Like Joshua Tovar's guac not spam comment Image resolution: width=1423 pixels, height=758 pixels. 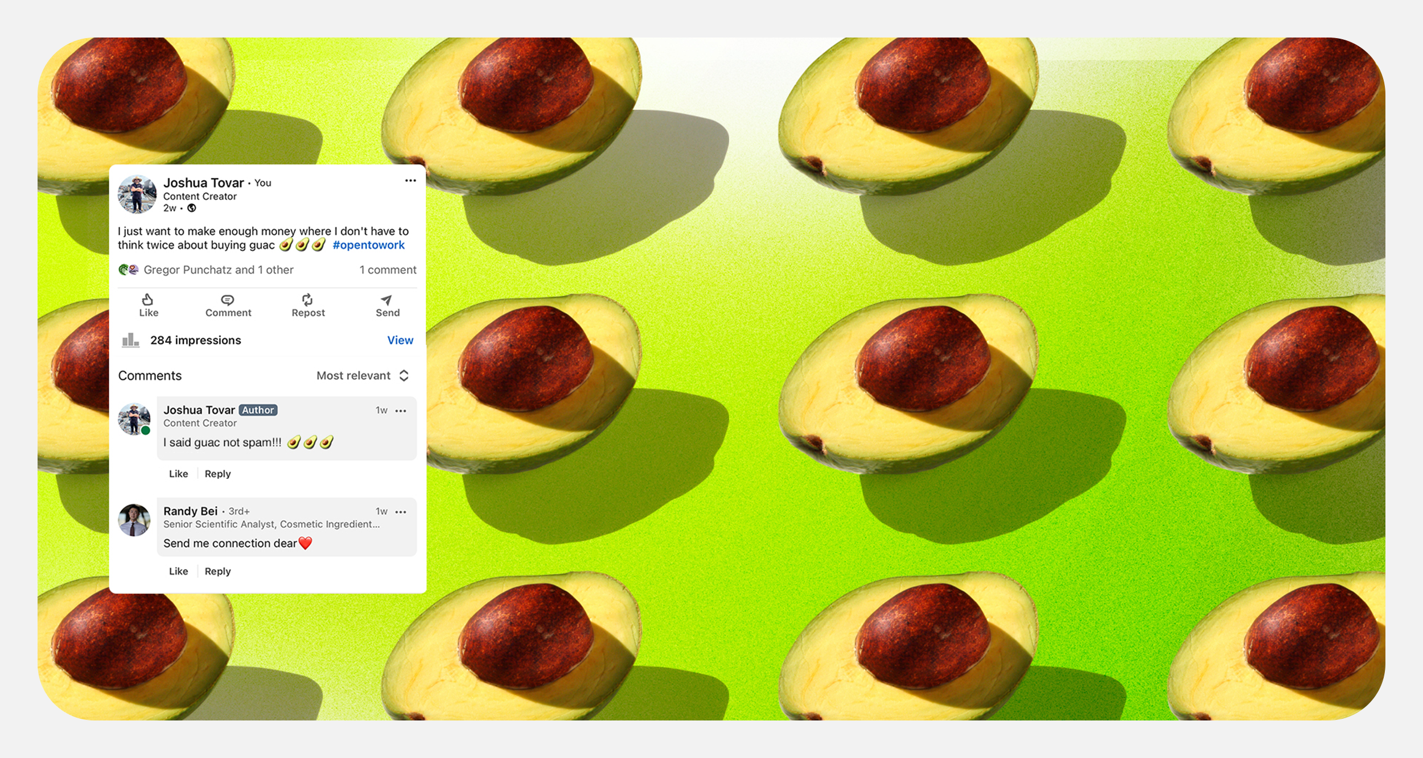[x=178, y=474]
